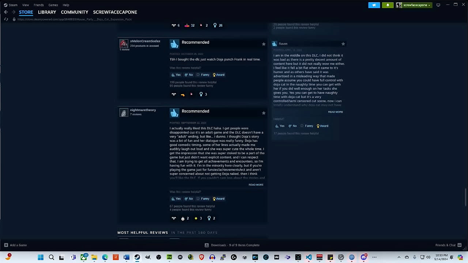Screen dimensions: 468x263
Task: Expand the screwfacecapone account dropdown
Action: click(x=414, y=5)
